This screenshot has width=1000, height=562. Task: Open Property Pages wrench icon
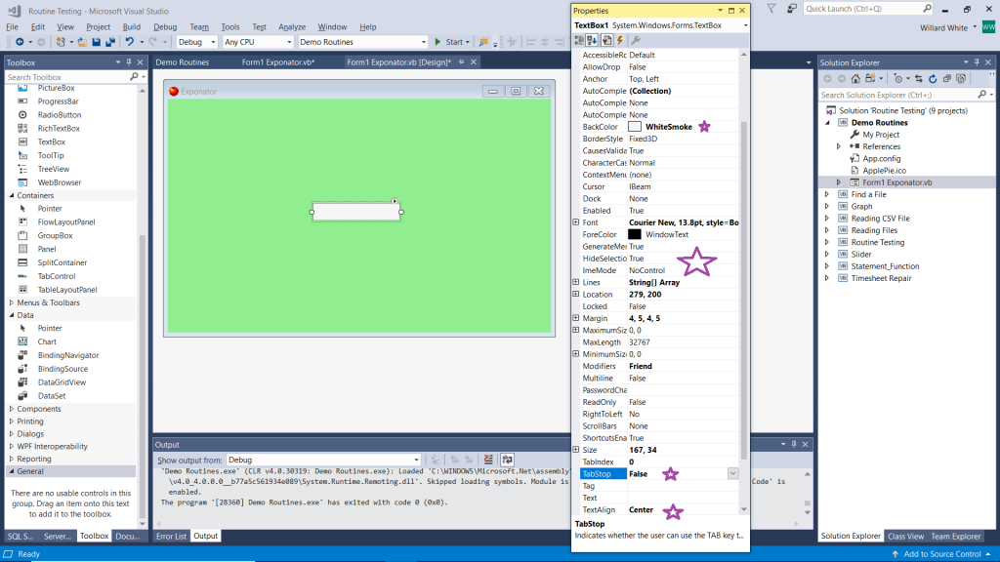636,40
